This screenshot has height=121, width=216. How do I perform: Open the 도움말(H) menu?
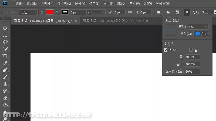click(x=163, y=3)
